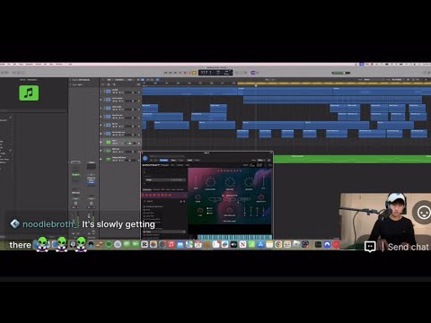Click the selected track's green instrument icon
The width and height of the screenshot is (431, 323).
pyautogui.click(x=108, y=143)
